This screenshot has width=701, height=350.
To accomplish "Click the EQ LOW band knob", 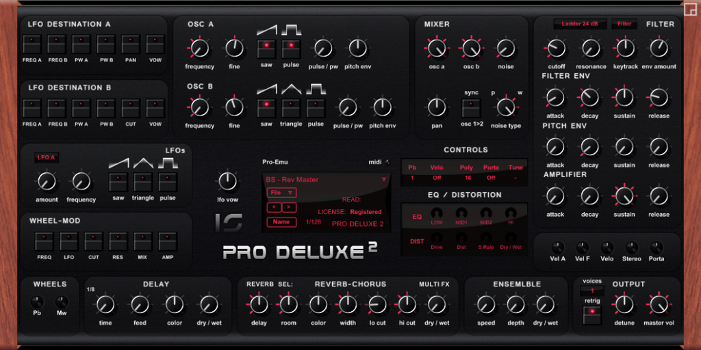I will [437, 213].
